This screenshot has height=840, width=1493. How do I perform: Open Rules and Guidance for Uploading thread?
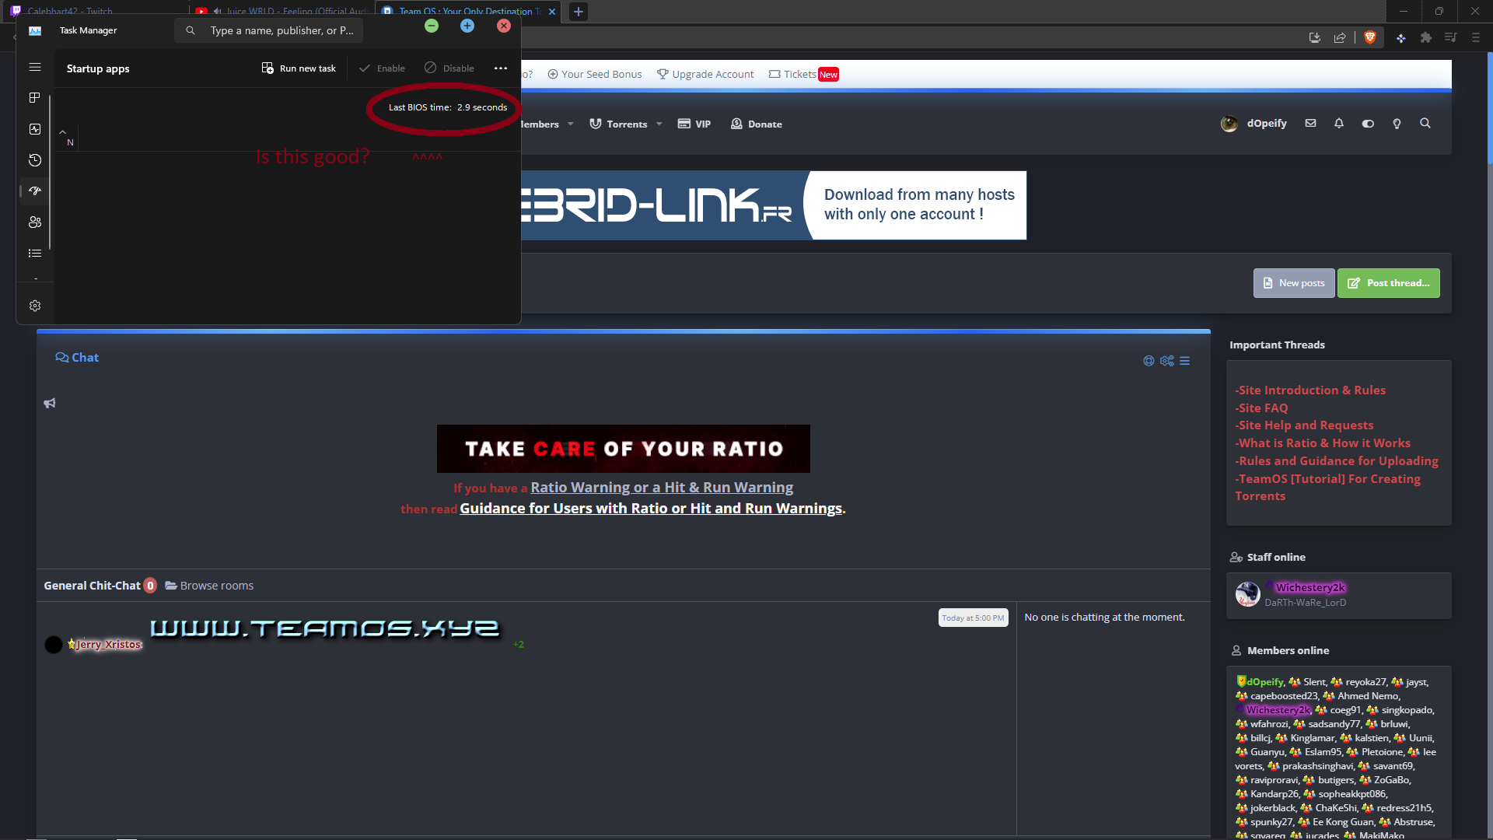(x=1337, y=461)
